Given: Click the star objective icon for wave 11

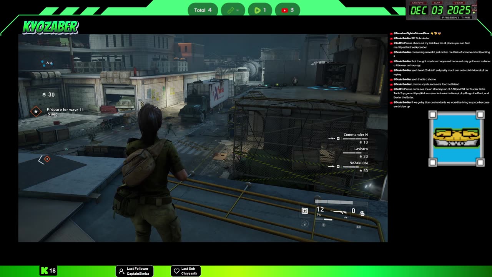Looking at the screenshot, I should pos(36,112).
